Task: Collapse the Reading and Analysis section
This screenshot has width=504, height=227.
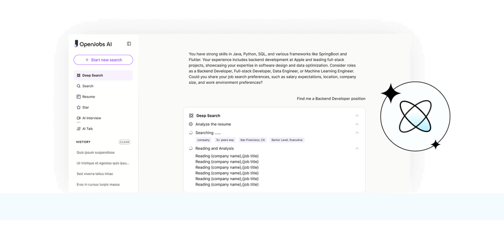Action: tap(357, 149)
